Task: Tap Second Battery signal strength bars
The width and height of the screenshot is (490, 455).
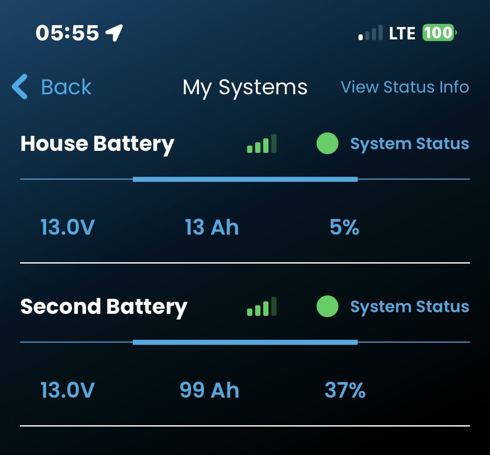Action: (x=262, y=306)
